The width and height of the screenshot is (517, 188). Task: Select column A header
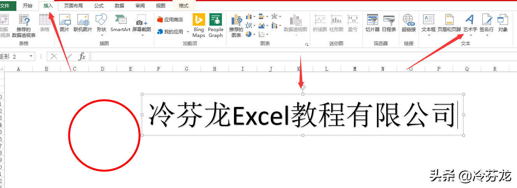(x=19, y=69)
